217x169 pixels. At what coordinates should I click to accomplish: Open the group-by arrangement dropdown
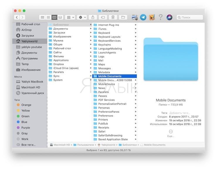coord(70,18)
